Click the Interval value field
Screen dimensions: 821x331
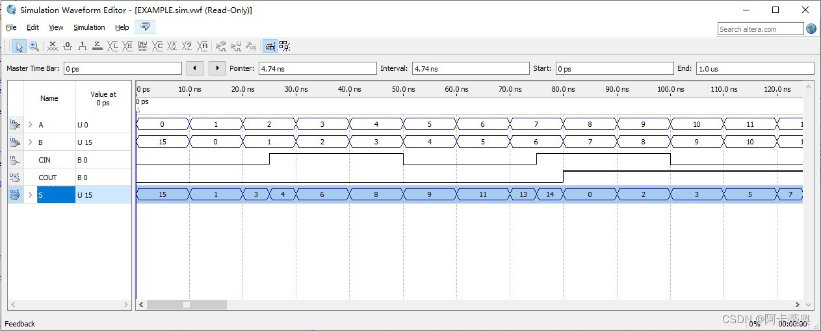[x=471, y=68]
